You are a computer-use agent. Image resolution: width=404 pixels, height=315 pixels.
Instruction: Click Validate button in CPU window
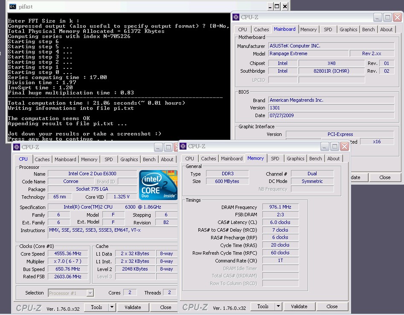tap(133, 307)
